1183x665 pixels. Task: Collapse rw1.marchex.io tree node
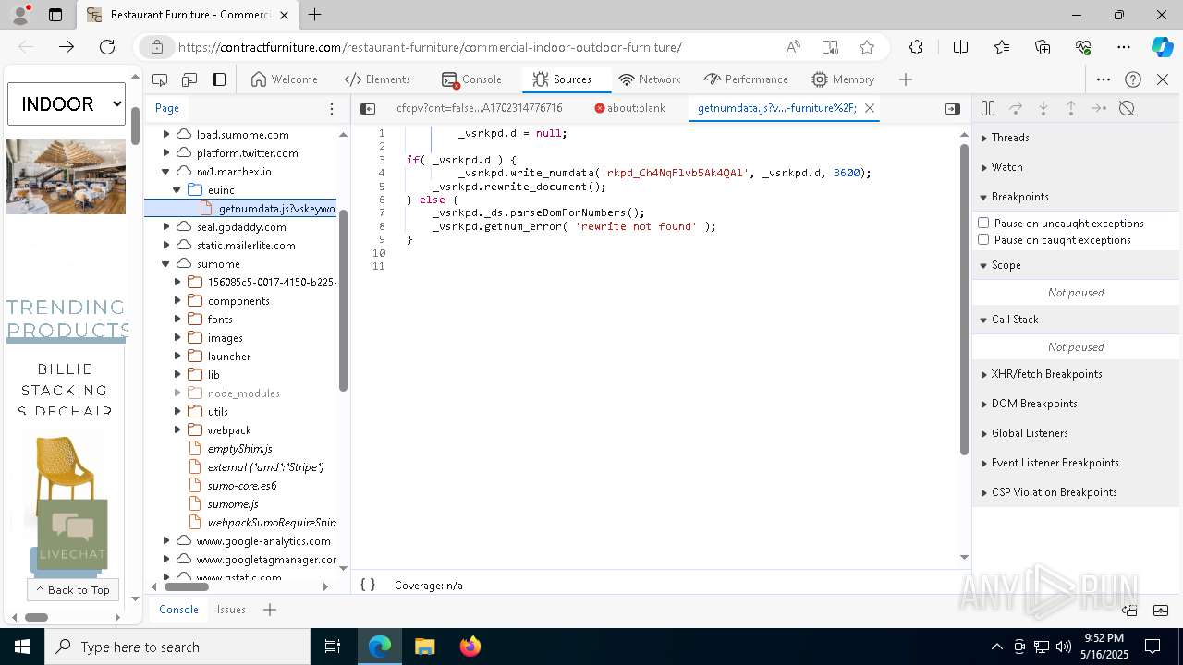pos(166,171)
